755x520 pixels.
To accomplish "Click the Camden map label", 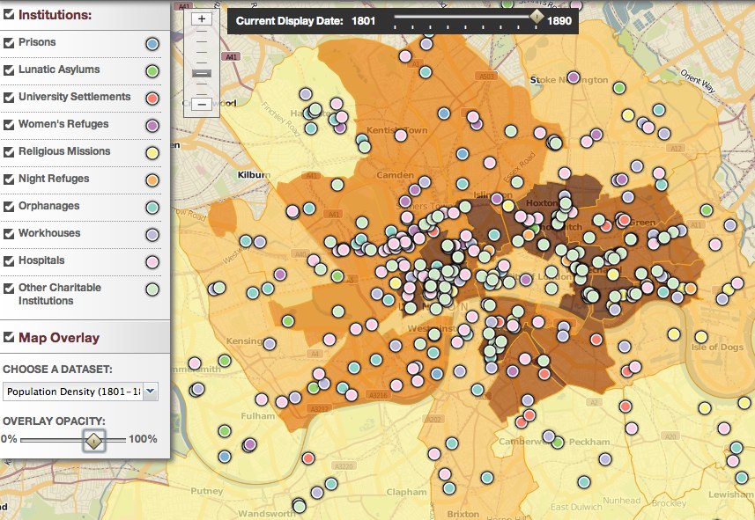I will pyautogui.click(x=395, y=175).
